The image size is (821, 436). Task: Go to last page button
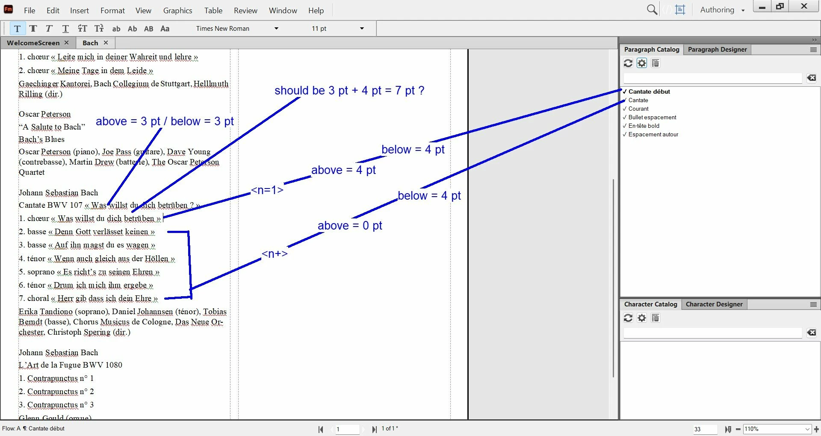(375, 429)
